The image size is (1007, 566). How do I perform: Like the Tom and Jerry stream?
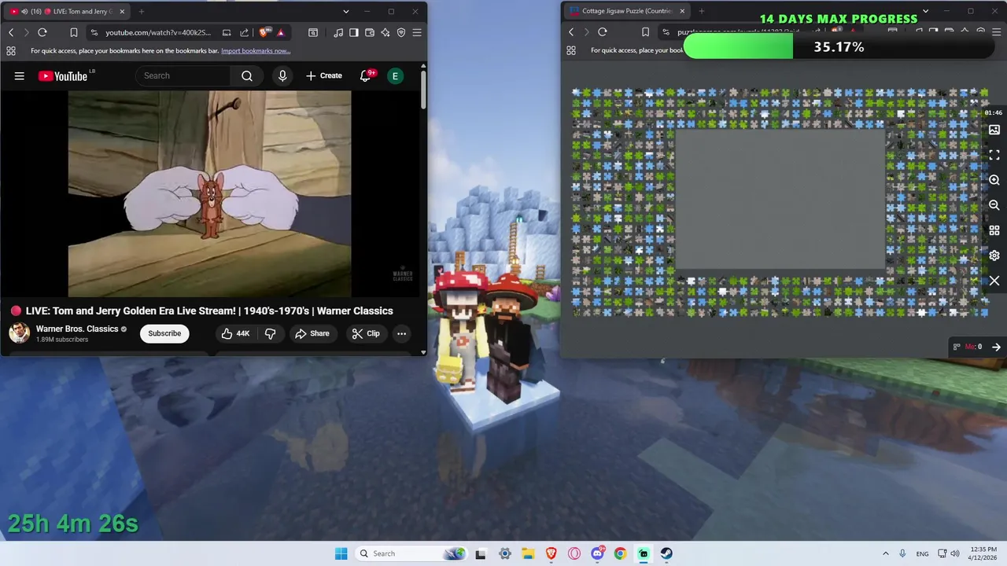(x=235, y=333)
